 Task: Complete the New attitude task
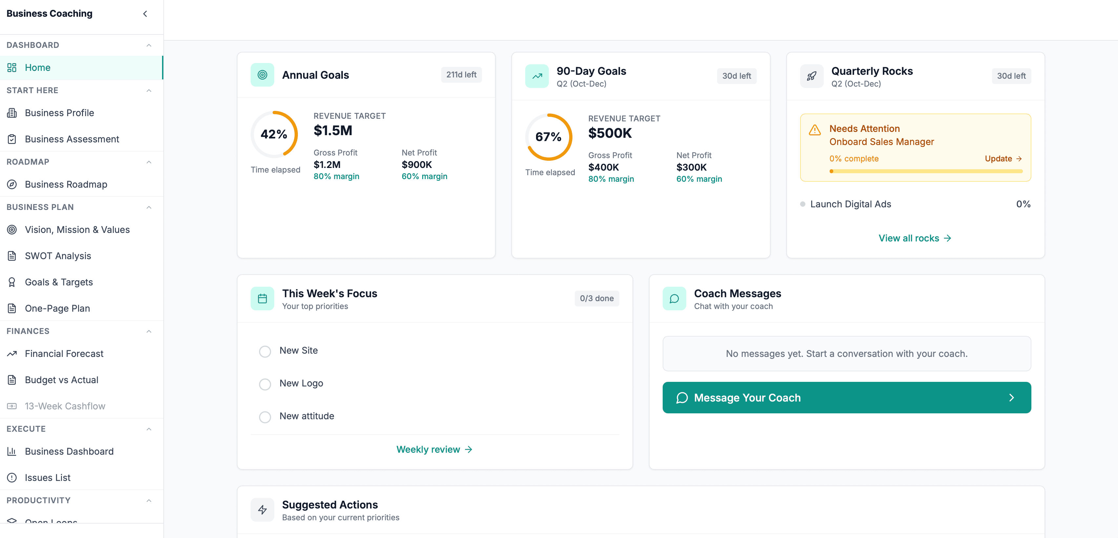265,417
